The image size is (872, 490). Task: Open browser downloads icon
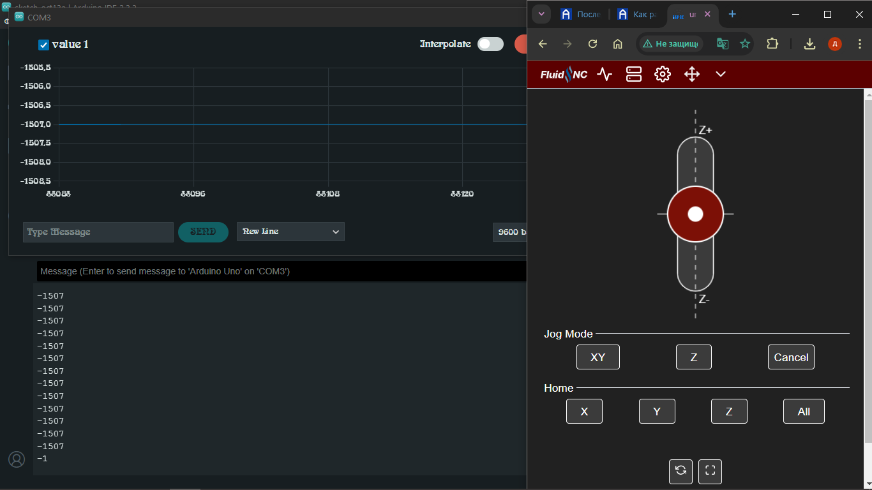[809, 44]
